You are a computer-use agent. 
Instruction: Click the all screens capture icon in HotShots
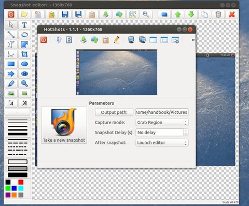tap(142, 40)
